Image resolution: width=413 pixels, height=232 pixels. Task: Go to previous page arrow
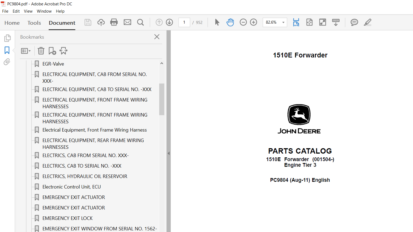159,22
